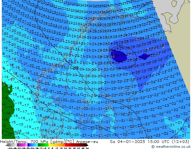Click the dark blue legend swatch near -30
The width and height of the screenshot is (192, 149).
(x=28, y=145)
